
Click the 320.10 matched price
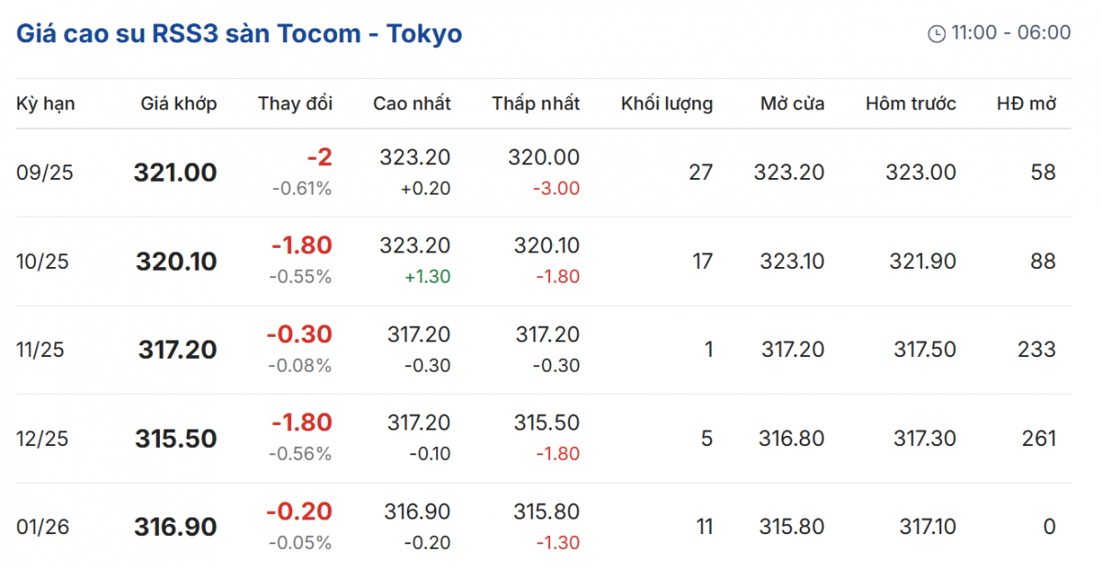tap(176, 262)
